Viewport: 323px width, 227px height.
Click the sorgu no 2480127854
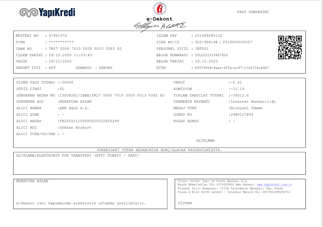click(242, 115)
